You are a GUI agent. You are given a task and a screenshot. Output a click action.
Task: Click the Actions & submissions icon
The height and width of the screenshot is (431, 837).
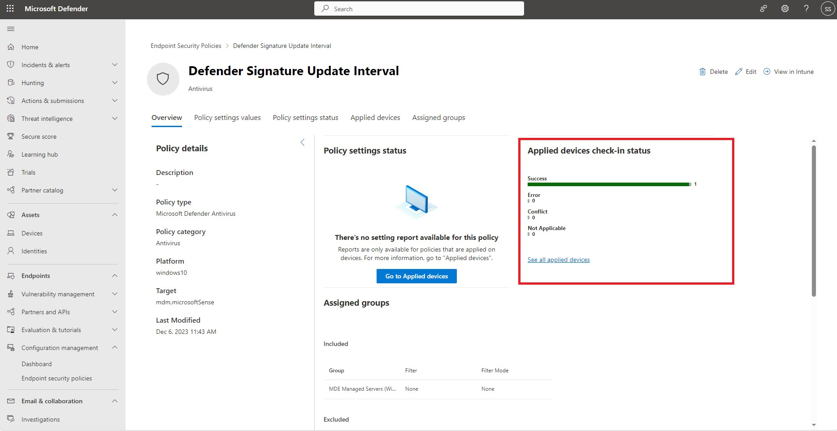tap(11, 100)
